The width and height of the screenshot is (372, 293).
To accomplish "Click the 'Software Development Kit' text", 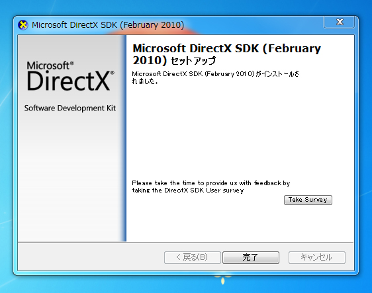I will (70, 108).
